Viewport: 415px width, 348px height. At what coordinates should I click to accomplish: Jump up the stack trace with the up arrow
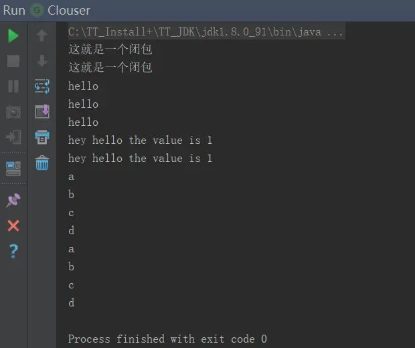coord(42,35)
